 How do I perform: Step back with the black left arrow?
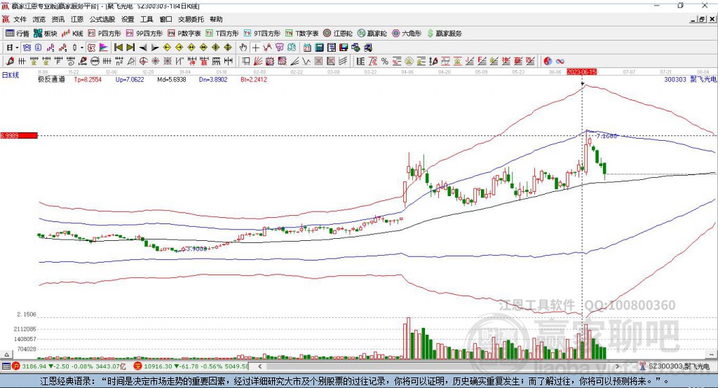(x=143, y=48)
